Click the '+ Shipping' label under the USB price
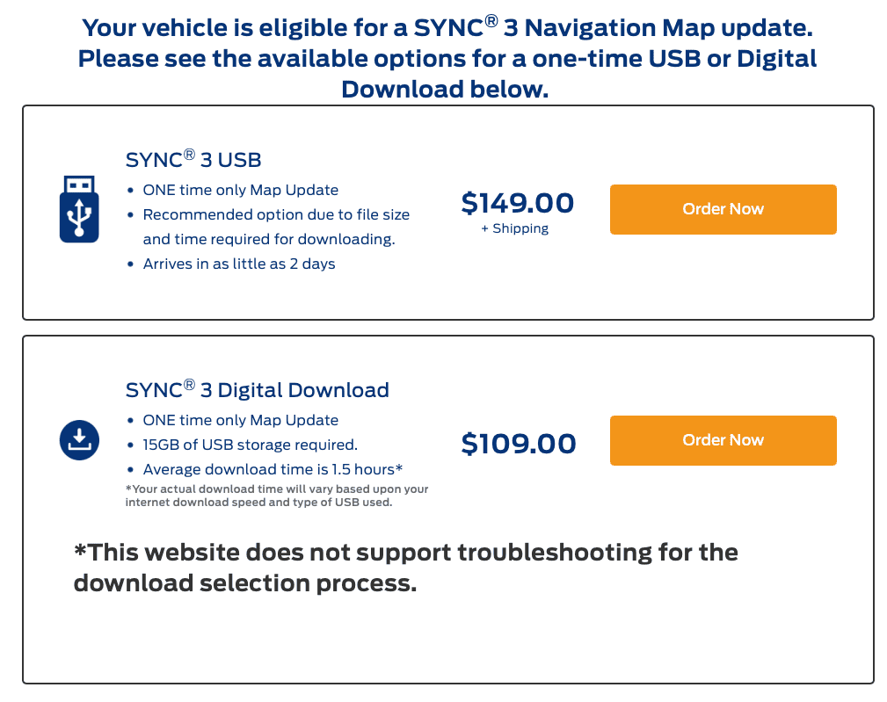The image size is (887, 702). click(517, 228)
